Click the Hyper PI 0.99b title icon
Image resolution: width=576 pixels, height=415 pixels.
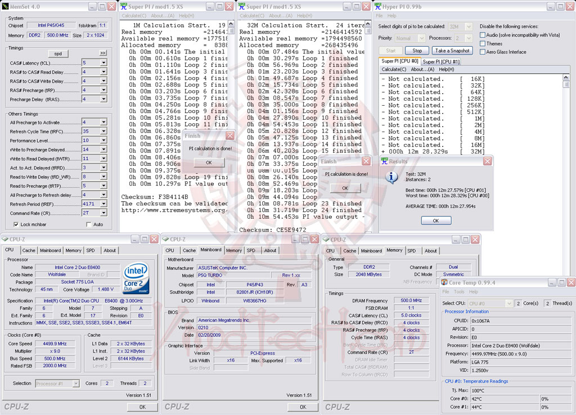click(377, 6)
